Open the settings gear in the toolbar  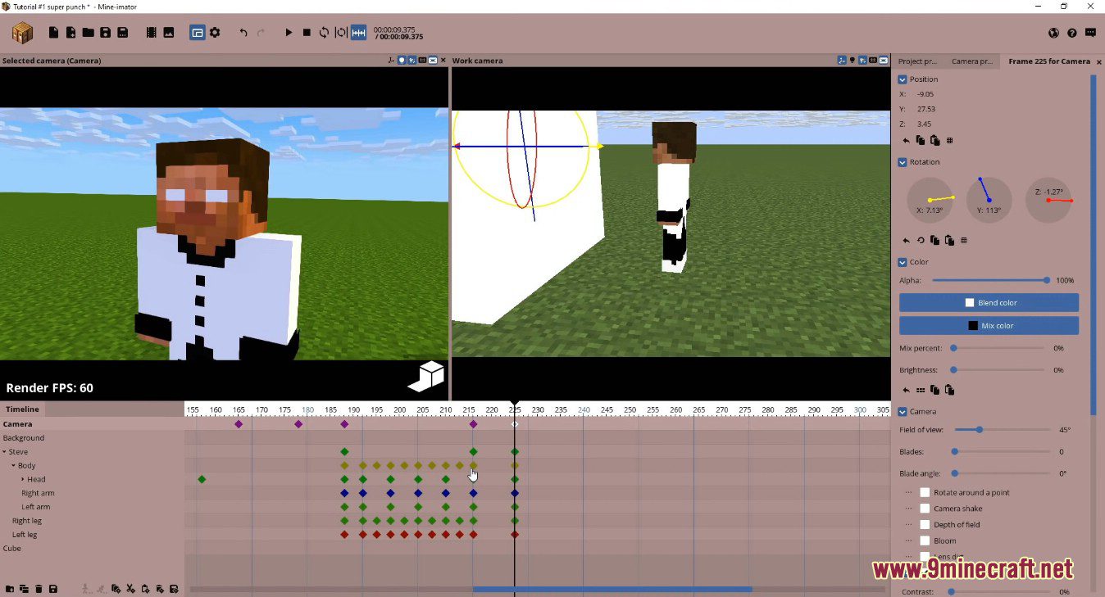pyautogui.click(x=215, y=32)
